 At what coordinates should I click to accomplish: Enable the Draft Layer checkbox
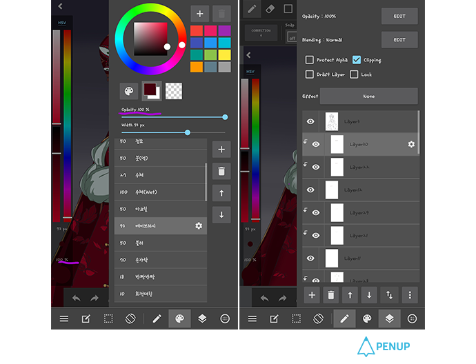click(309, 74)
